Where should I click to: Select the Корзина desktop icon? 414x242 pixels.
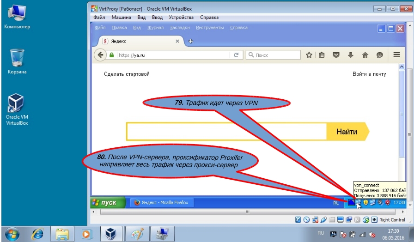[17, 61]
